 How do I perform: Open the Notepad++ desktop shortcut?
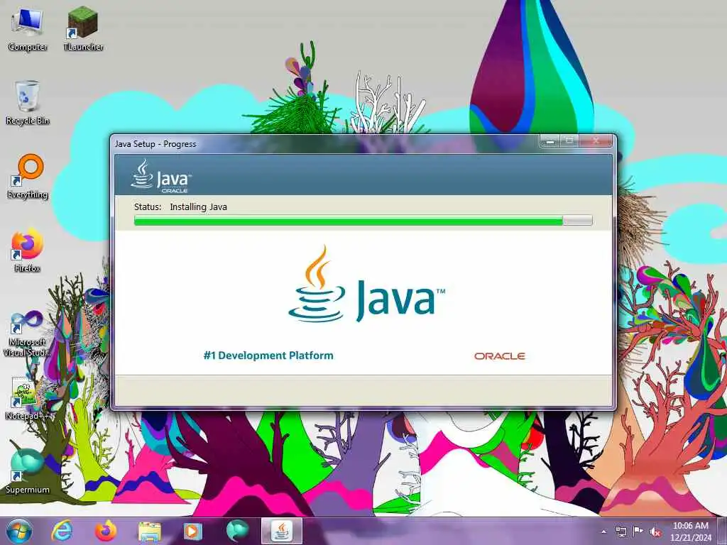(28, 399)
